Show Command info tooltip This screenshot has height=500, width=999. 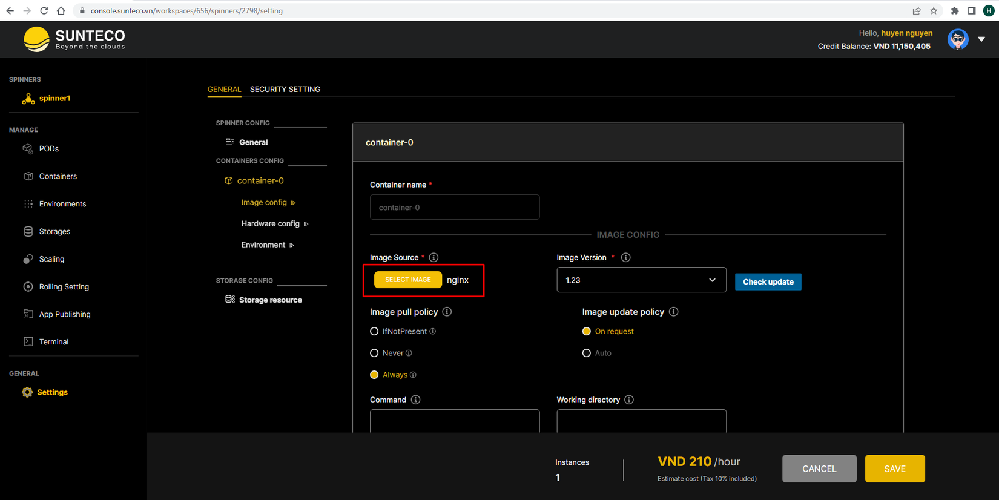coord(415,400)
